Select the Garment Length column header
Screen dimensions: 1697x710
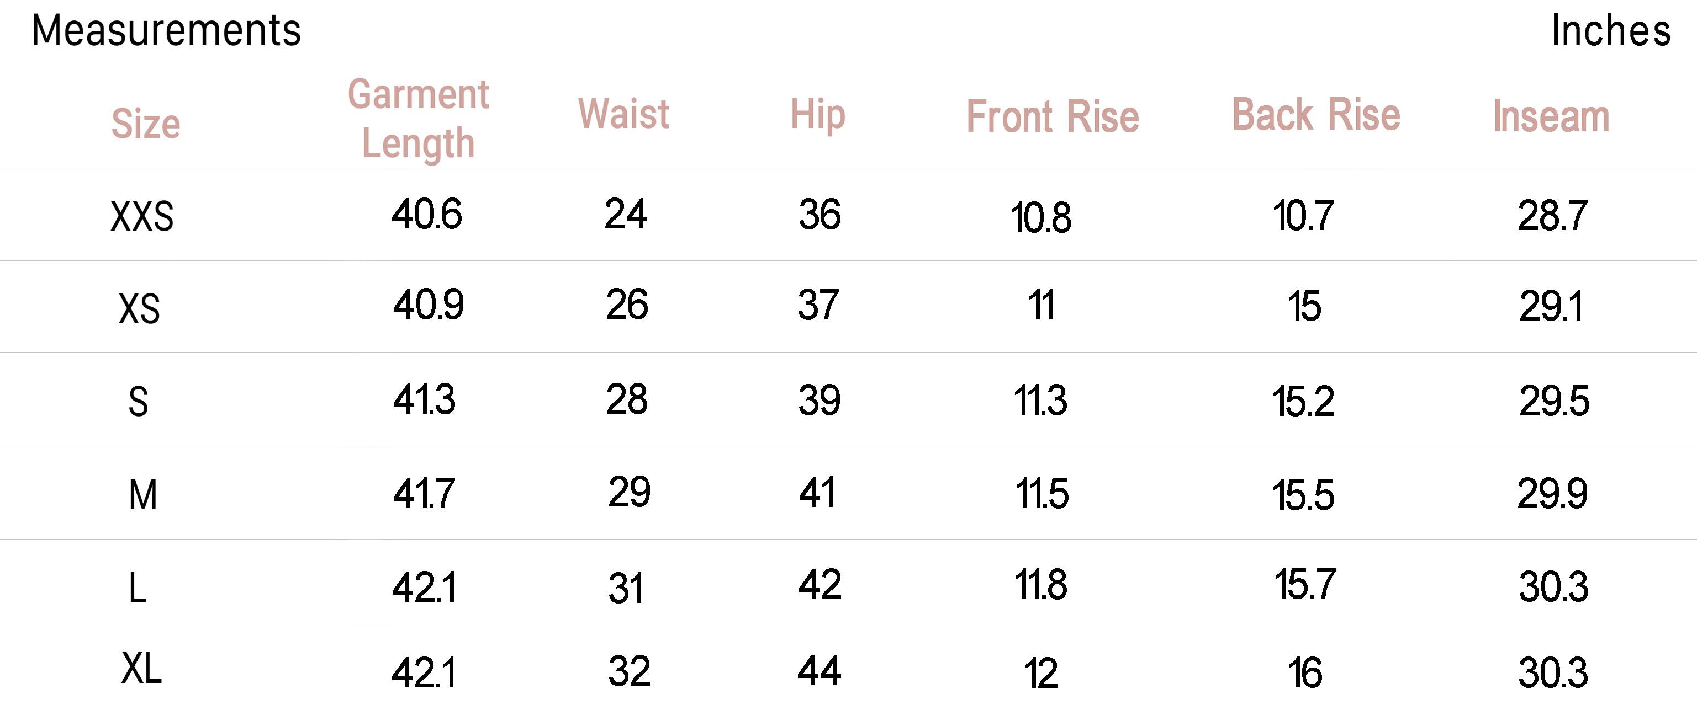[419, 119]
